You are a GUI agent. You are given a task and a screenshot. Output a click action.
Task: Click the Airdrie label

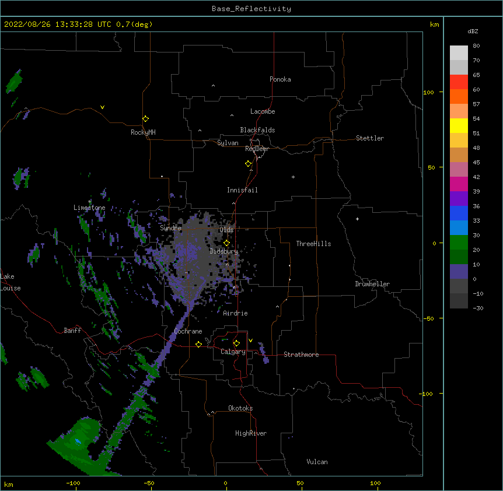235,313
